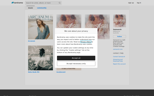154x96 pixels.
Task: Click the 'We care about your privacy' heading
Action: (76, 31)
